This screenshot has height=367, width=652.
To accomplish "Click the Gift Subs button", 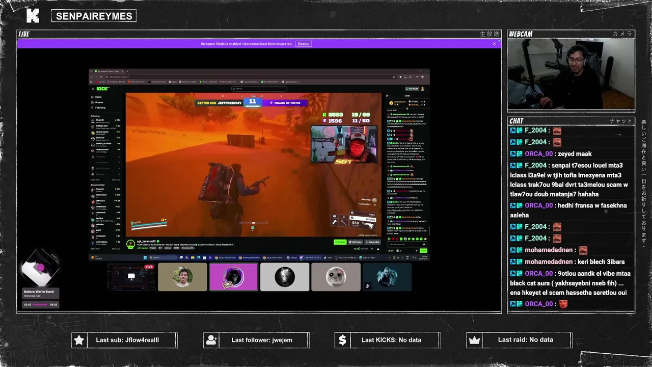I will point(356,242).
